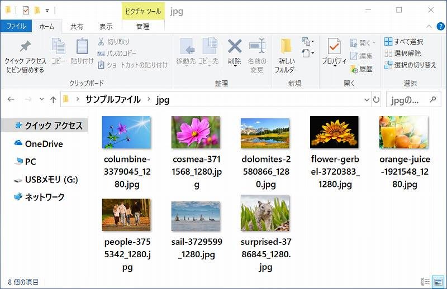Click the red X Delete icon
This screenshot has width=447, height=289.
pyautogui.click(x=234, y=47)
